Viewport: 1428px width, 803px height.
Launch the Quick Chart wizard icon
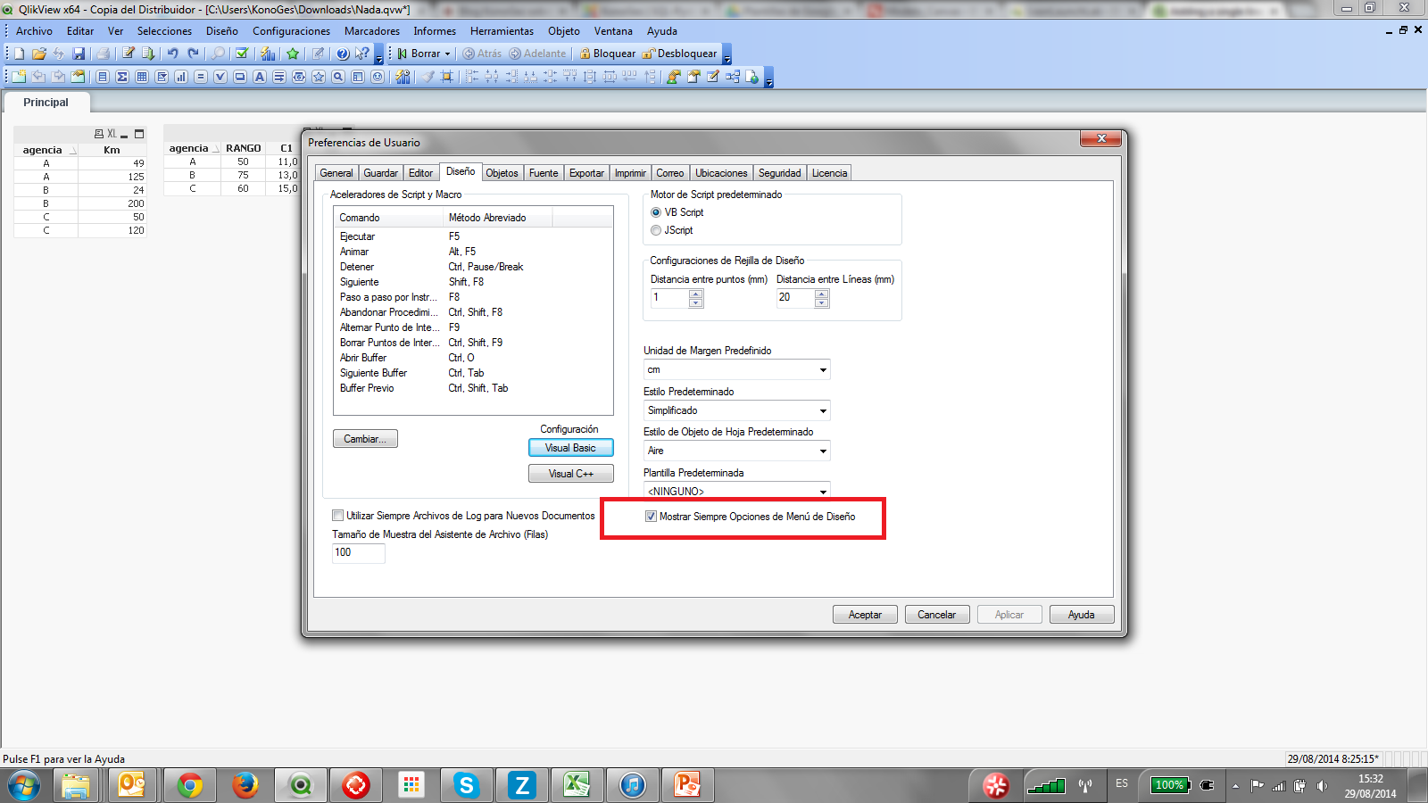[268, 54]
